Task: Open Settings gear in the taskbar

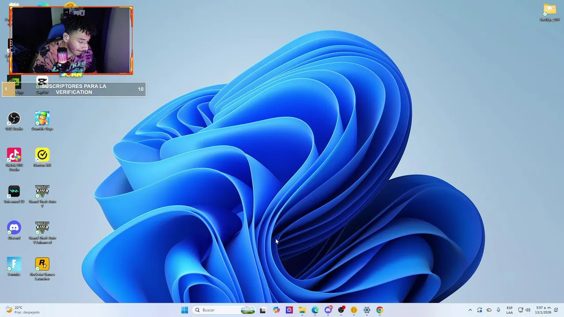Action: tap(367, 310)
